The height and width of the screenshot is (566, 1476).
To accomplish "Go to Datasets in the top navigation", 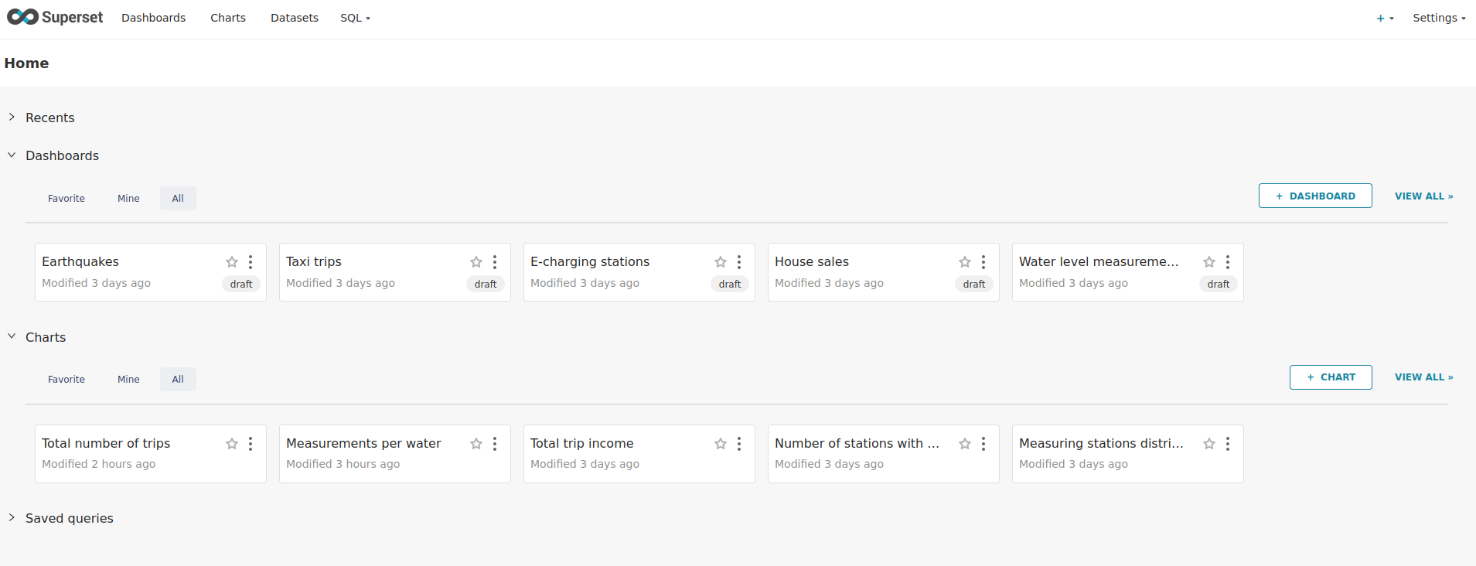I will click(294, 18).
